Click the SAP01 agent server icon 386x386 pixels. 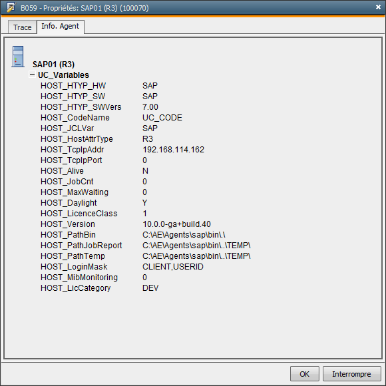pyautogui.click(x=18, y=57)
